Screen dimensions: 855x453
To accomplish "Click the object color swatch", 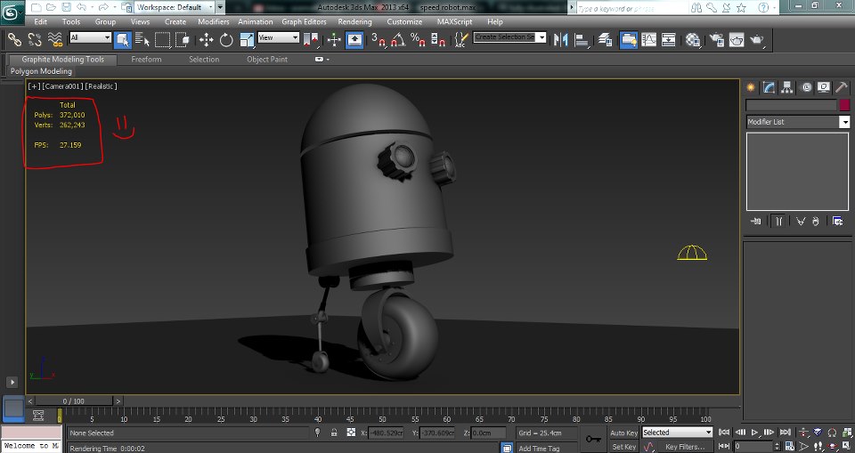I will [844, 105].
